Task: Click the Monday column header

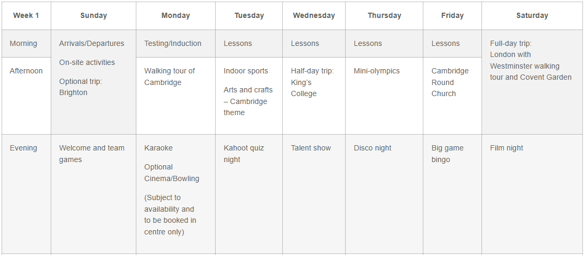Action: [x=175, y=16]
